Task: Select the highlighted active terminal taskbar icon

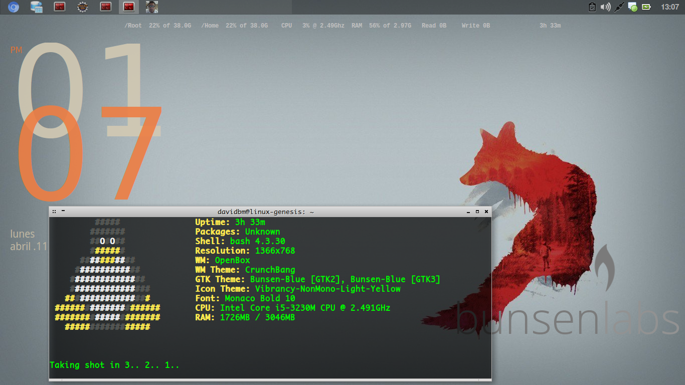Action: pos(129,7)
